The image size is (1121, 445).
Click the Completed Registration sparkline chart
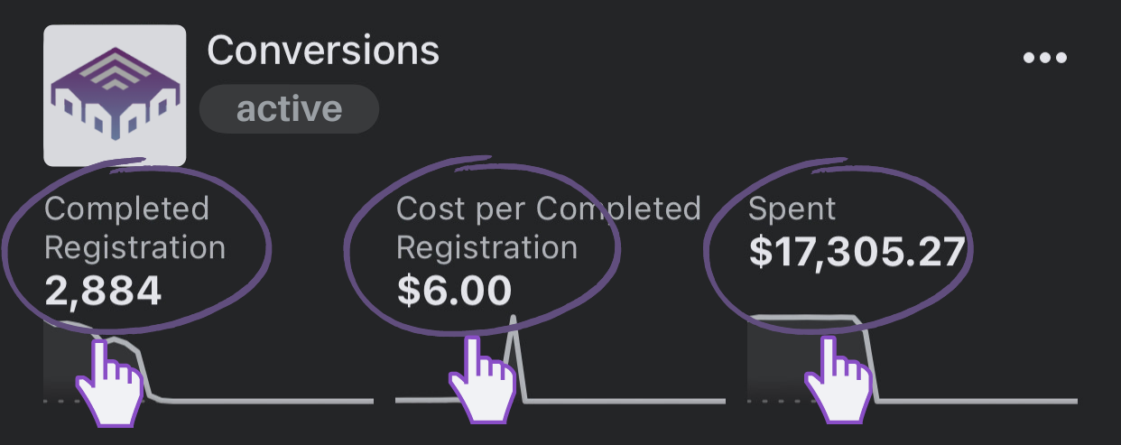pyautogui.click(x=208, y=361)
